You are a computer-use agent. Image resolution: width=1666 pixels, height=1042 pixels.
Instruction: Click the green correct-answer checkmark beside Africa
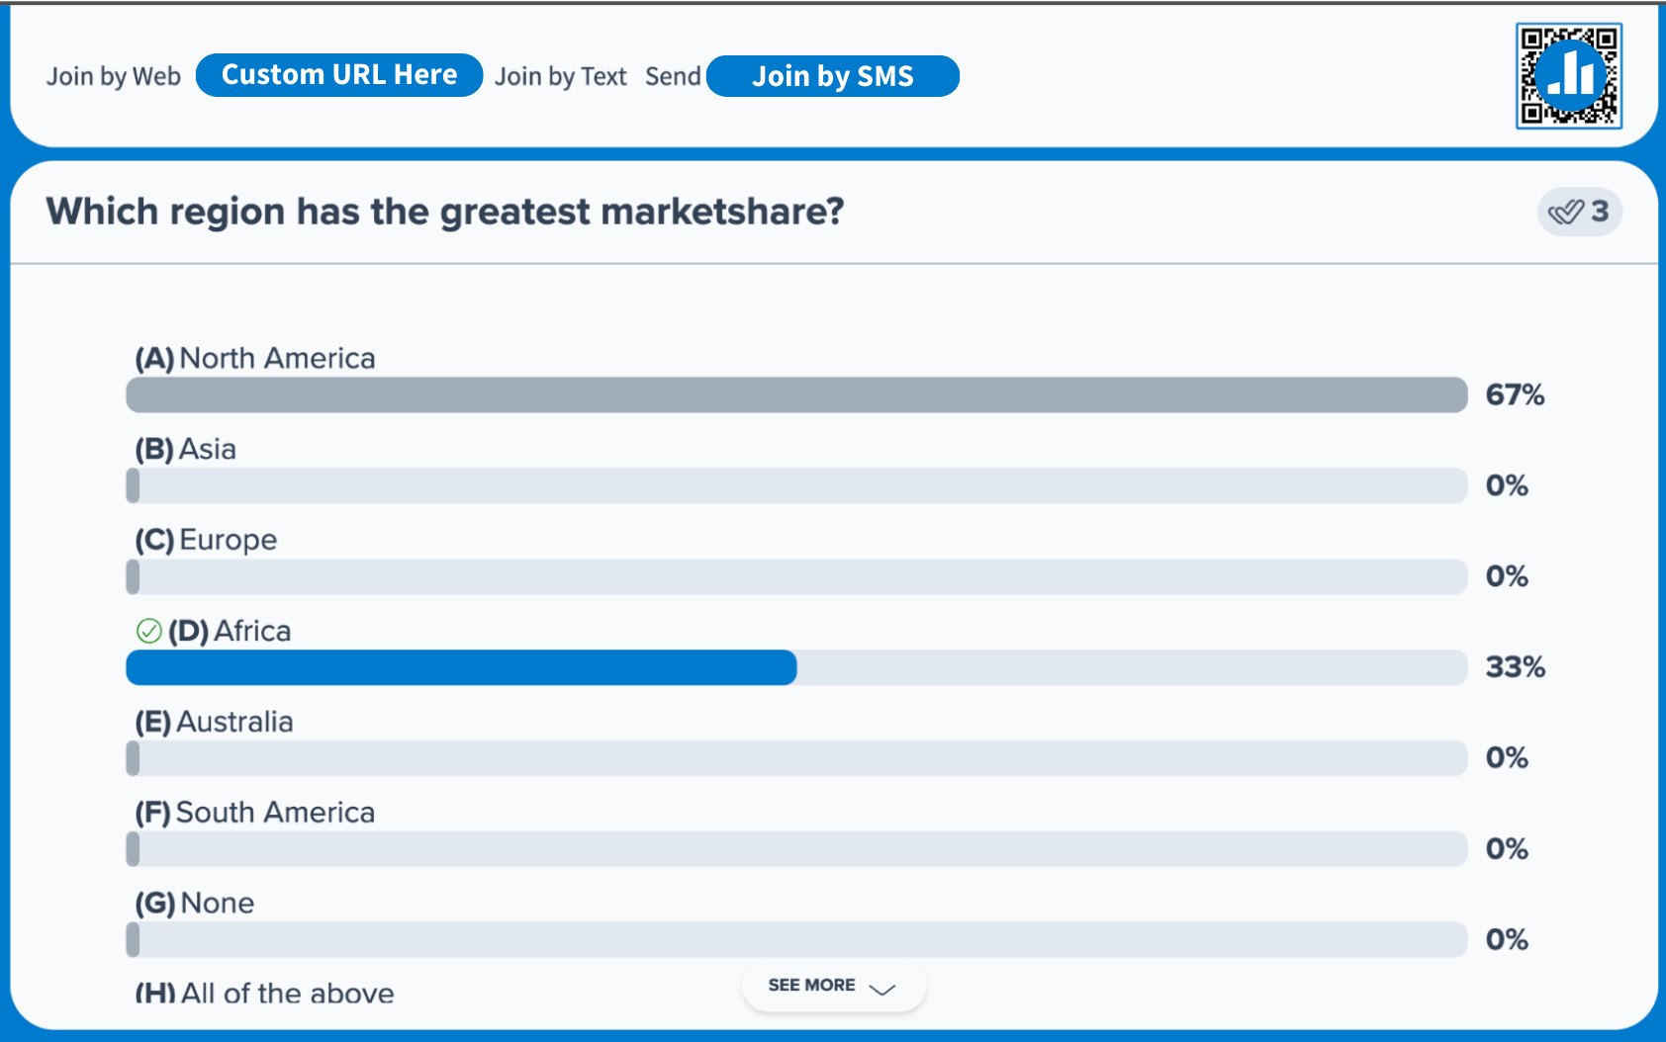coord(148,631)
